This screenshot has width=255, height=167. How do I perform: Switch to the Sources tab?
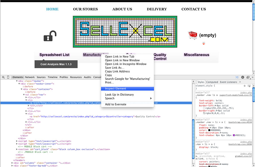[41, 77]
